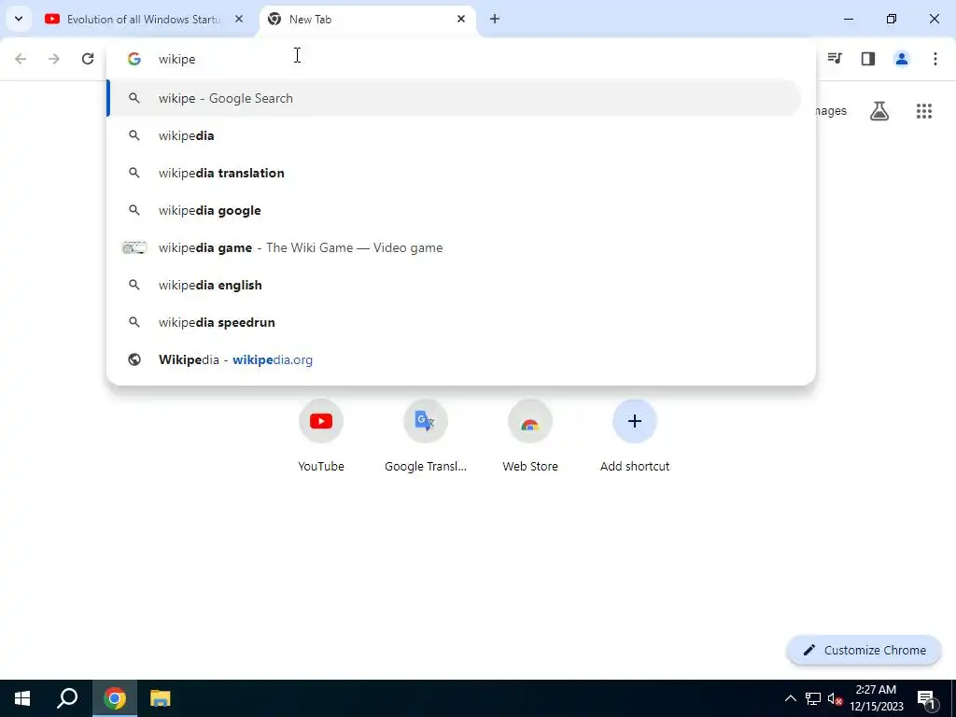Screen dimensions: 956x717
Task: Click the address bar containing wikipe
Action: click(461, 59)
